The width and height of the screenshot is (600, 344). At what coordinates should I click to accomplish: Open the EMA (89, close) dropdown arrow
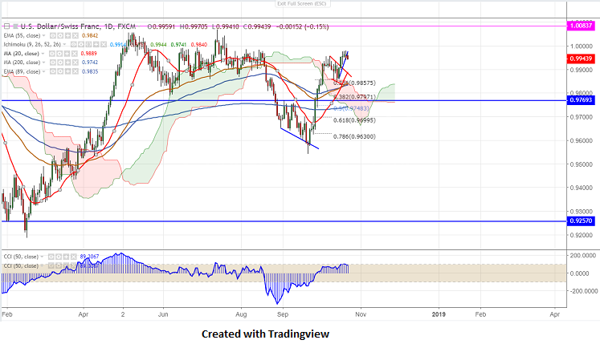coord(43,71)
